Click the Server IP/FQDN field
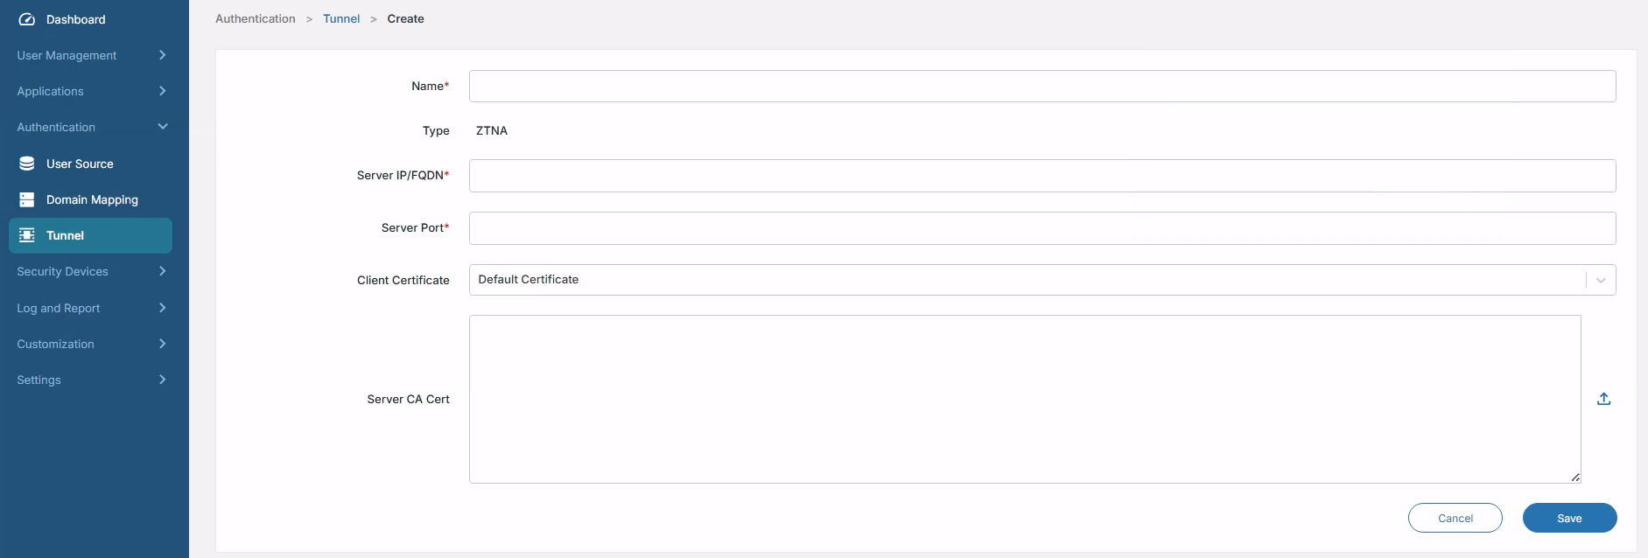The height and width of the screenshot is (558, 1648). (1041, 176)
